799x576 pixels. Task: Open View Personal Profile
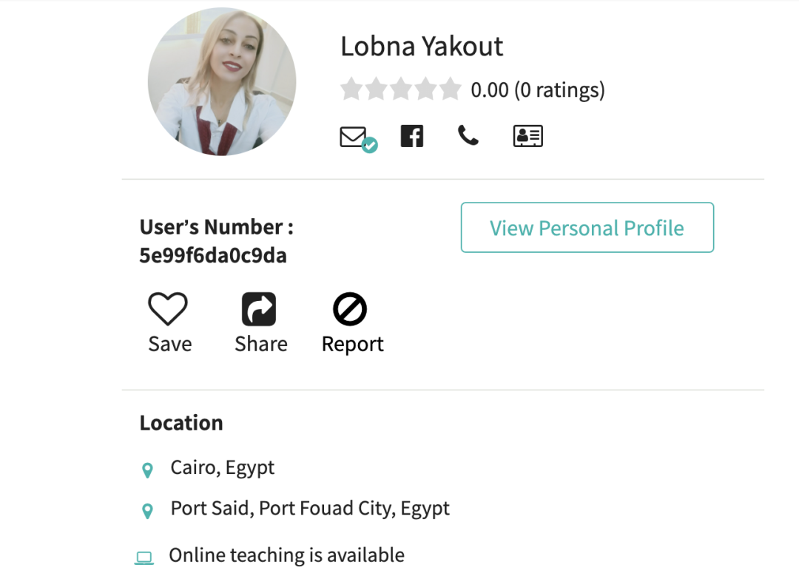[x=587, y=228]
